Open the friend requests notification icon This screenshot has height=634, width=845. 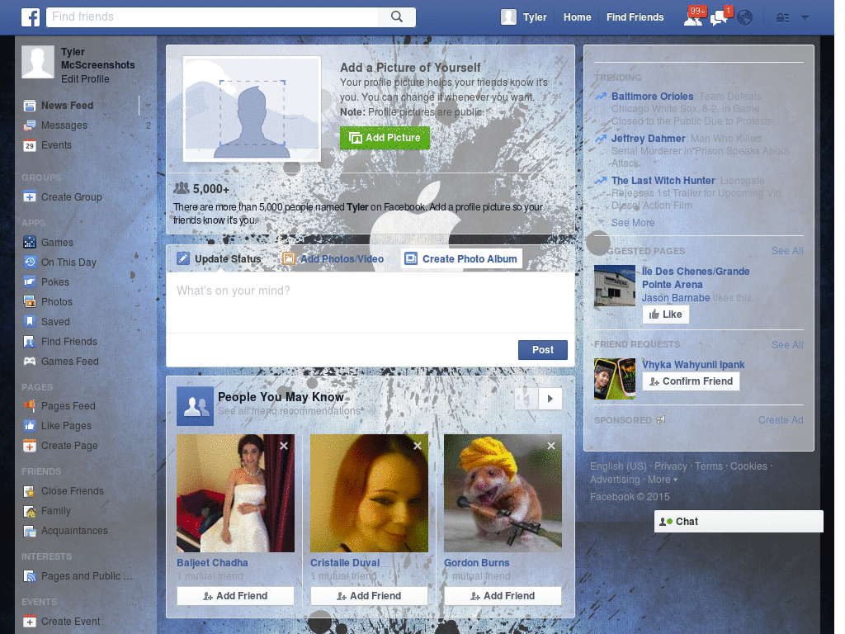(x=693, y=17)
